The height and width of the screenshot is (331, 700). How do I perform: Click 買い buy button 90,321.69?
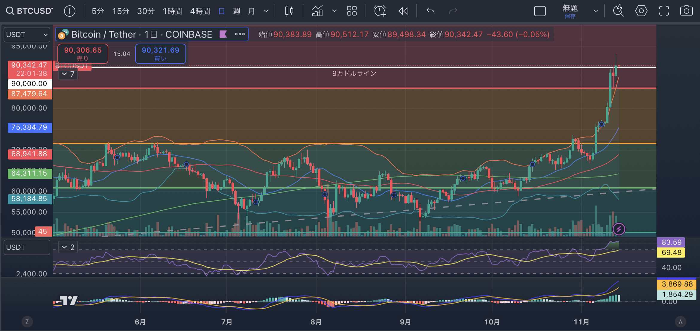point(160,54)
